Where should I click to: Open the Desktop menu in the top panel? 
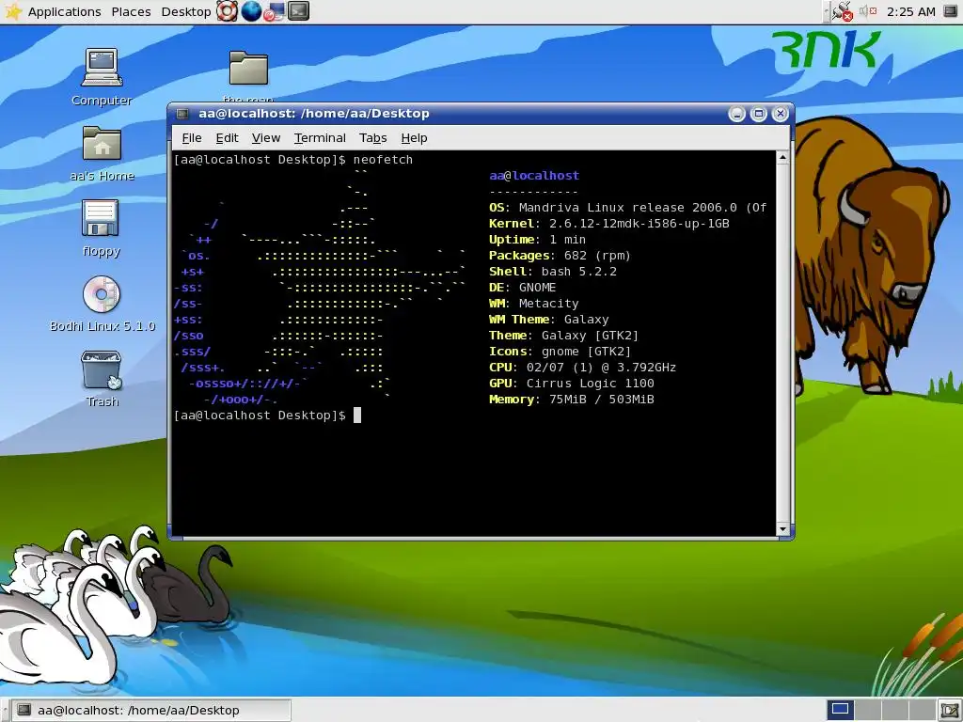coord(185,11)
